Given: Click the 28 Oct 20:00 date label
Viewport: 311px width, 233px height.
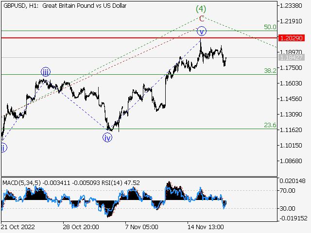Looking at the screenshot, I should [81, 227].
